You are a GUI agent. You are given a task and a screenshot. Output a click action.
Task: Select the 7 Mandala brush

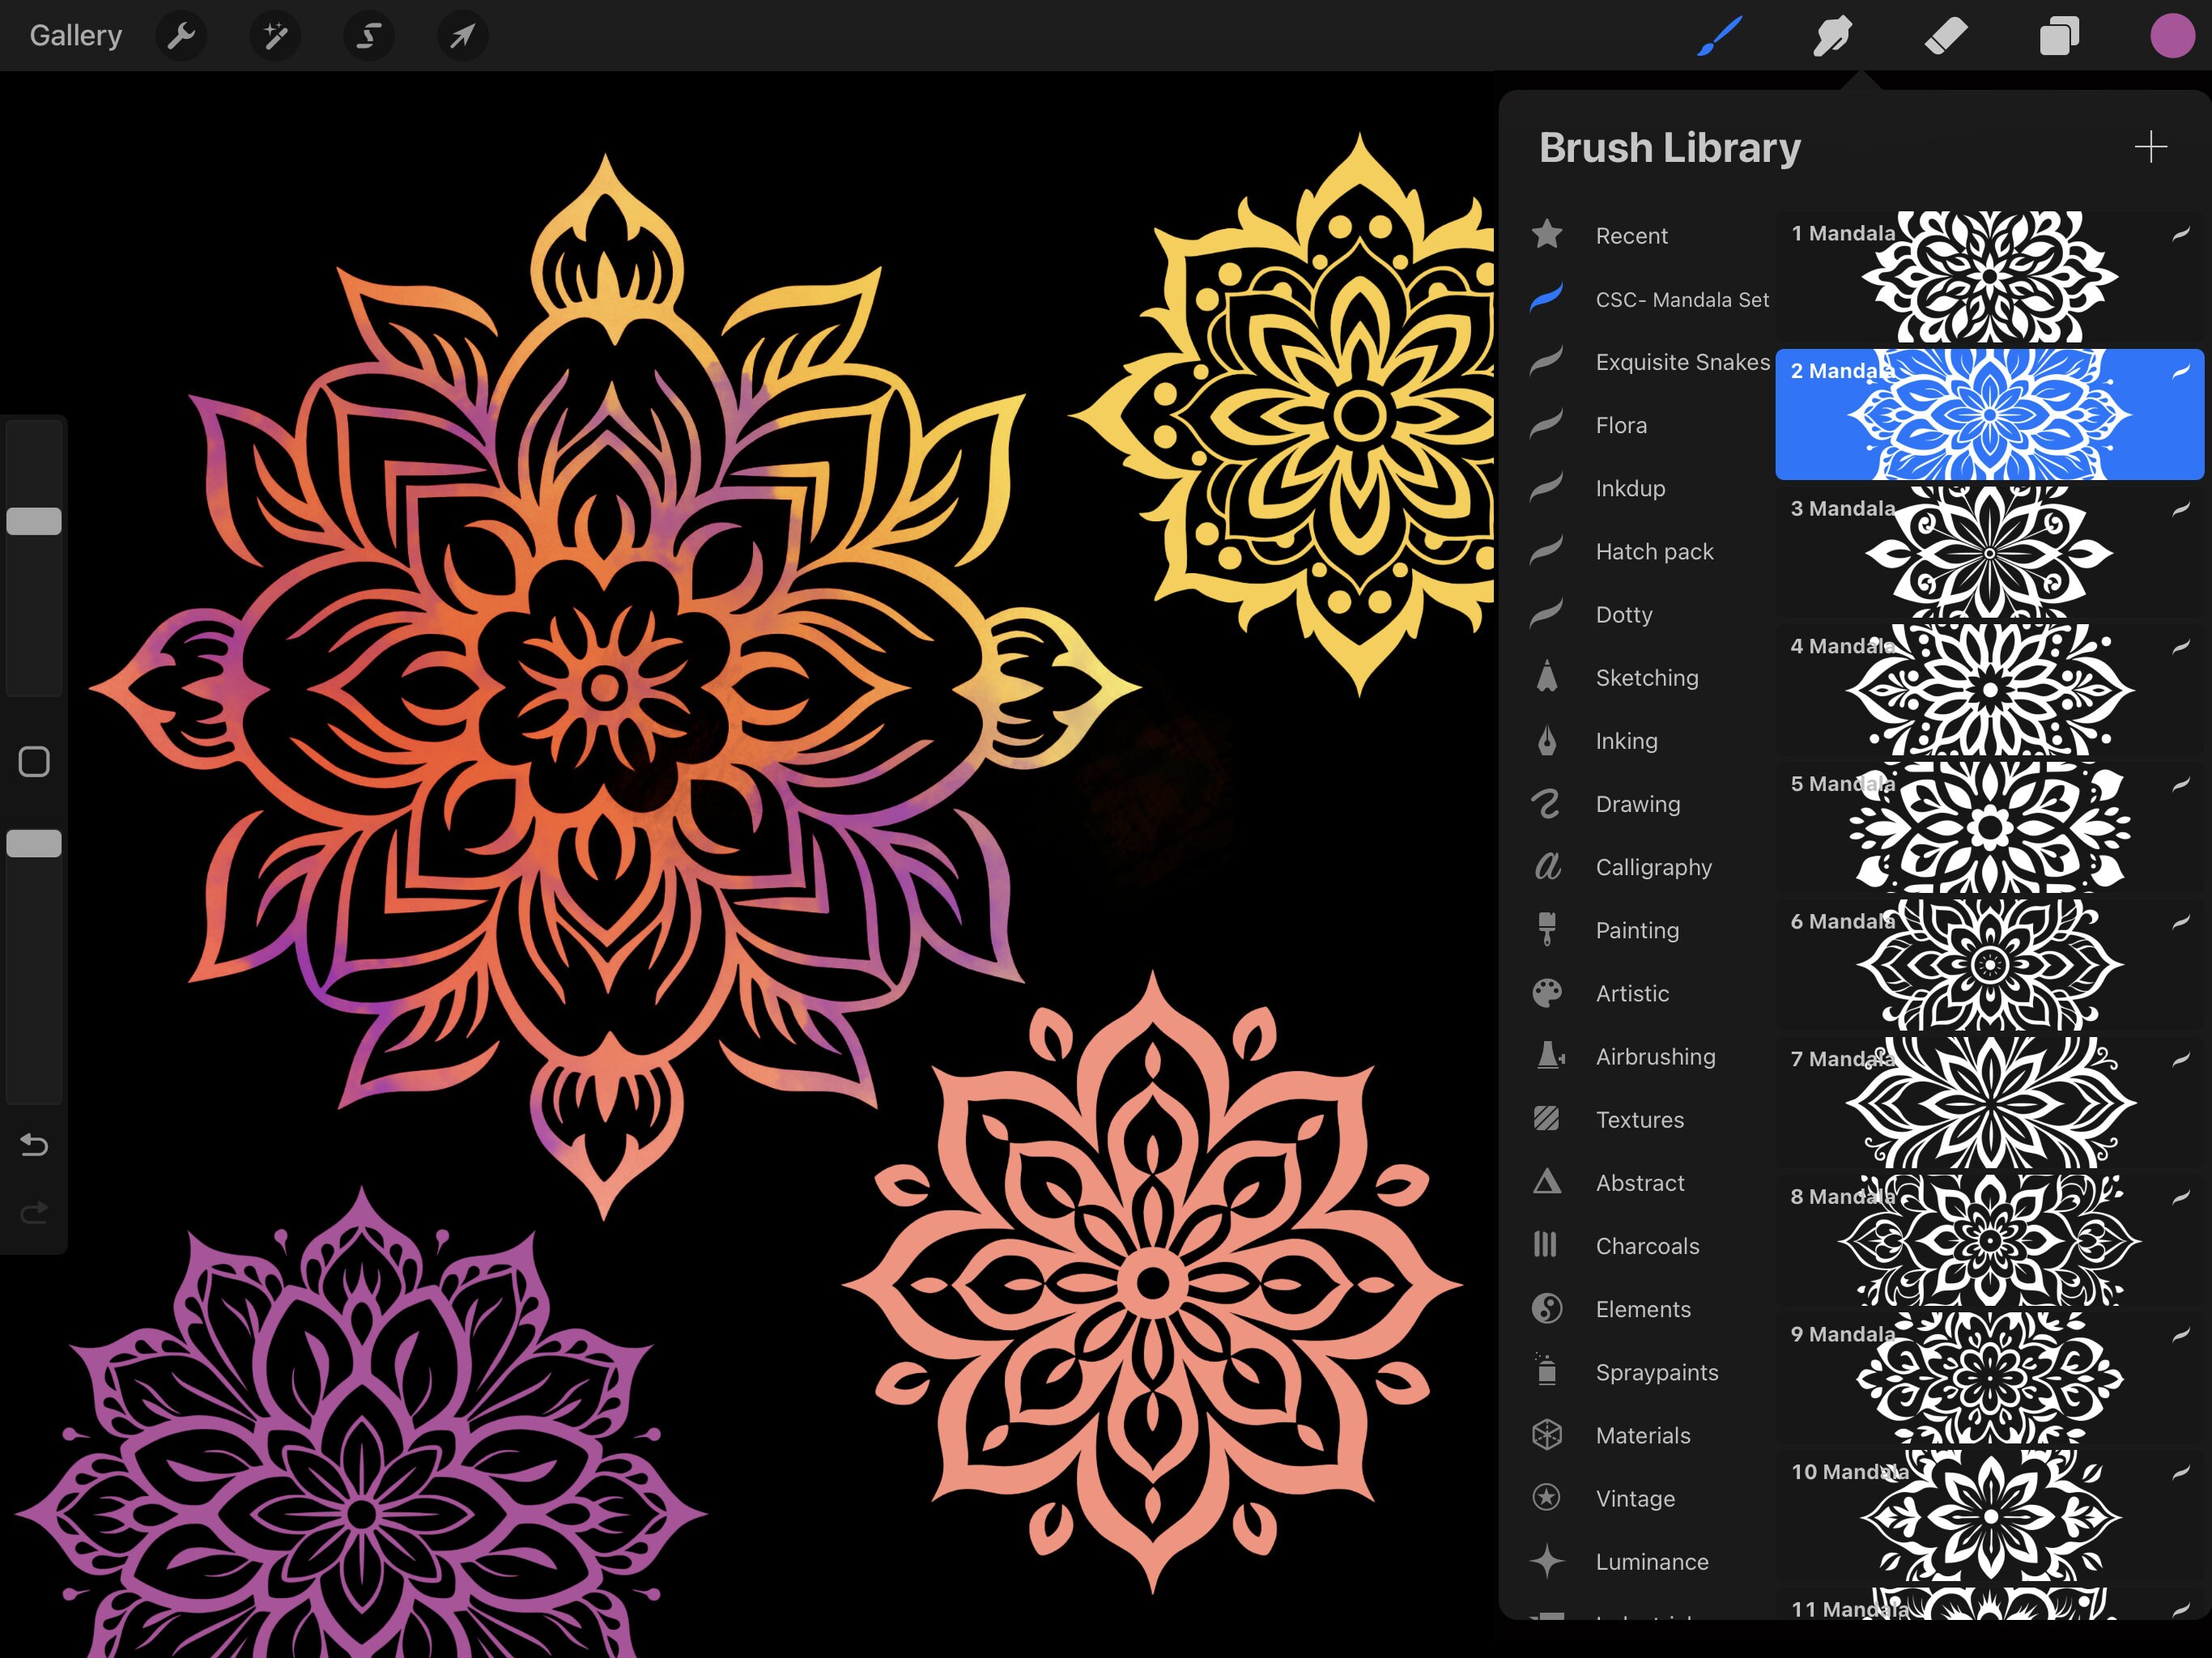[x=1990, y=1102]
